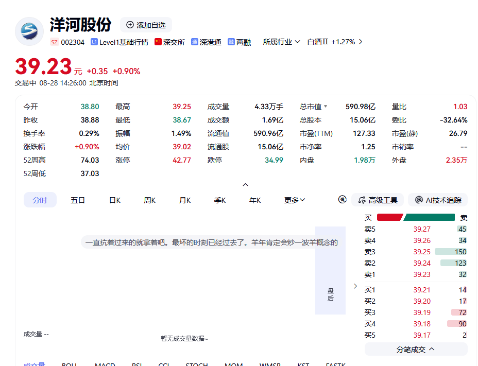478x366 pixels.
Task: Click the 跌停 price 34.99
Action: (274, 160)
